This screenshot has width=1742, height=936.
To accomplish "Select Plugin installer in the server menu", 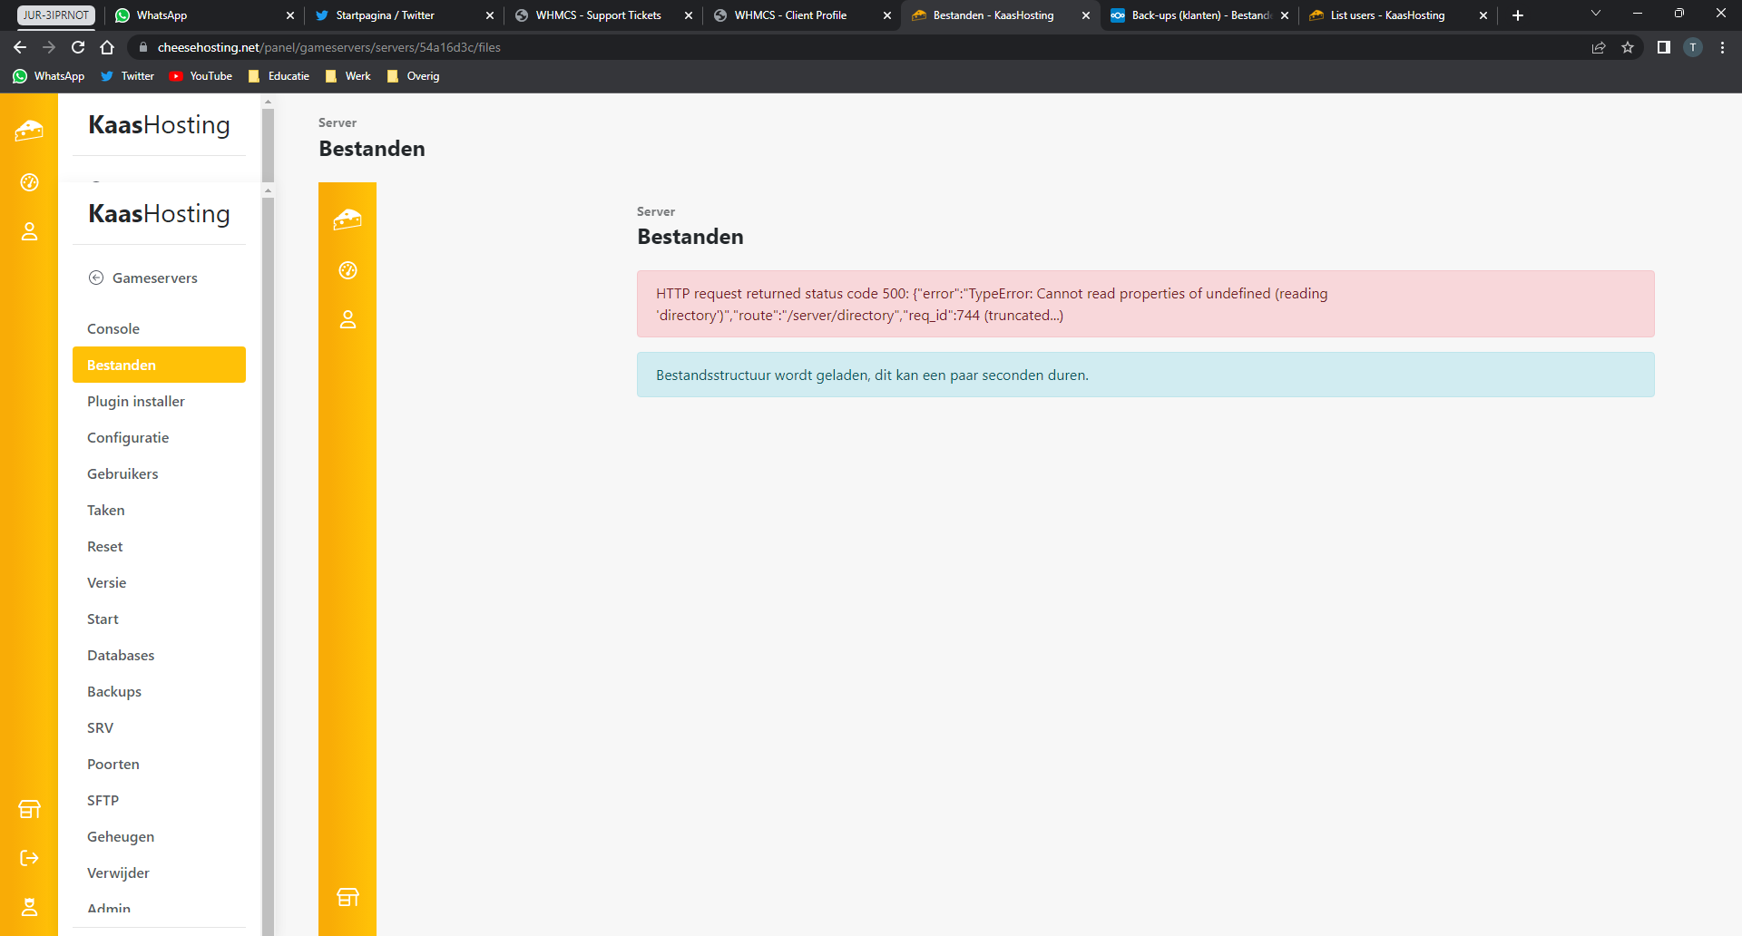I will click(136, 402).
